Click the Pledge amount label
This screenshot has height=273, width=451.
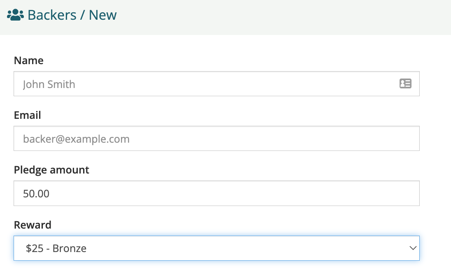[x=51, y=170]
